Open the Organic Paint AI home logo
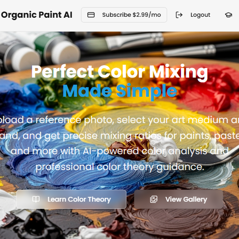Image resolution: width=239 pixels, height=239 pixels. [x=36, y=15]
